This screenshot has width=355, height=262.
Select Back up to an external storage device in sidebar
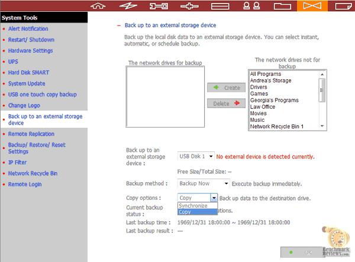pos(46,119)
